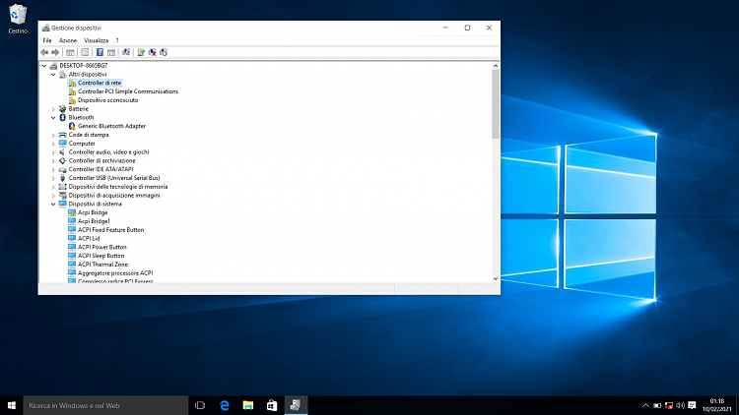Click the warning icon beside Dispositivo sconosciuto

[72, 100]
